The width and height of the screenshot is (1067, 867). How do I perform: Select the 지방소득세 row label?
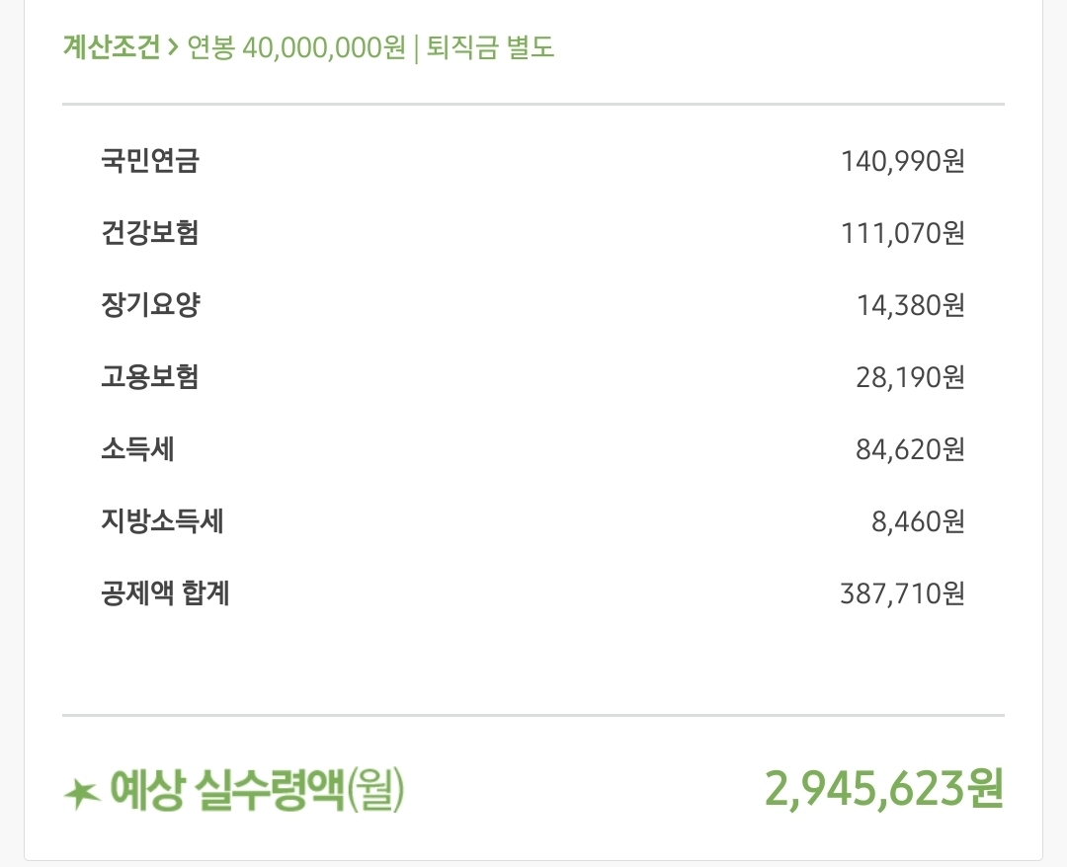(x=162, y=521)
